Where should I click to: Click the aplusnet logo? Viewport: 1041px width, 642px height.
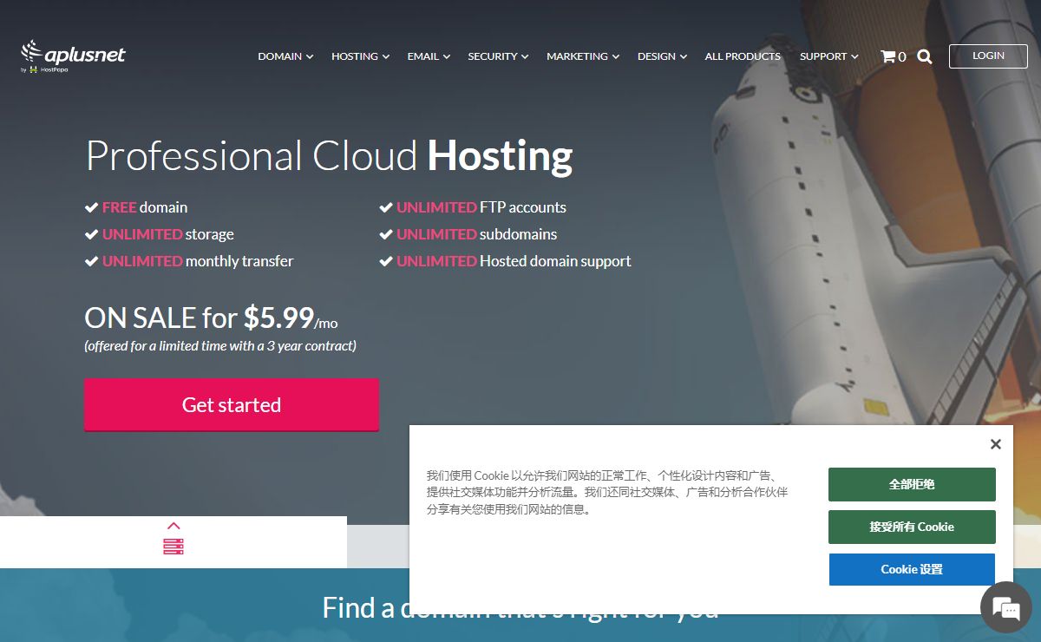point(74,56)
